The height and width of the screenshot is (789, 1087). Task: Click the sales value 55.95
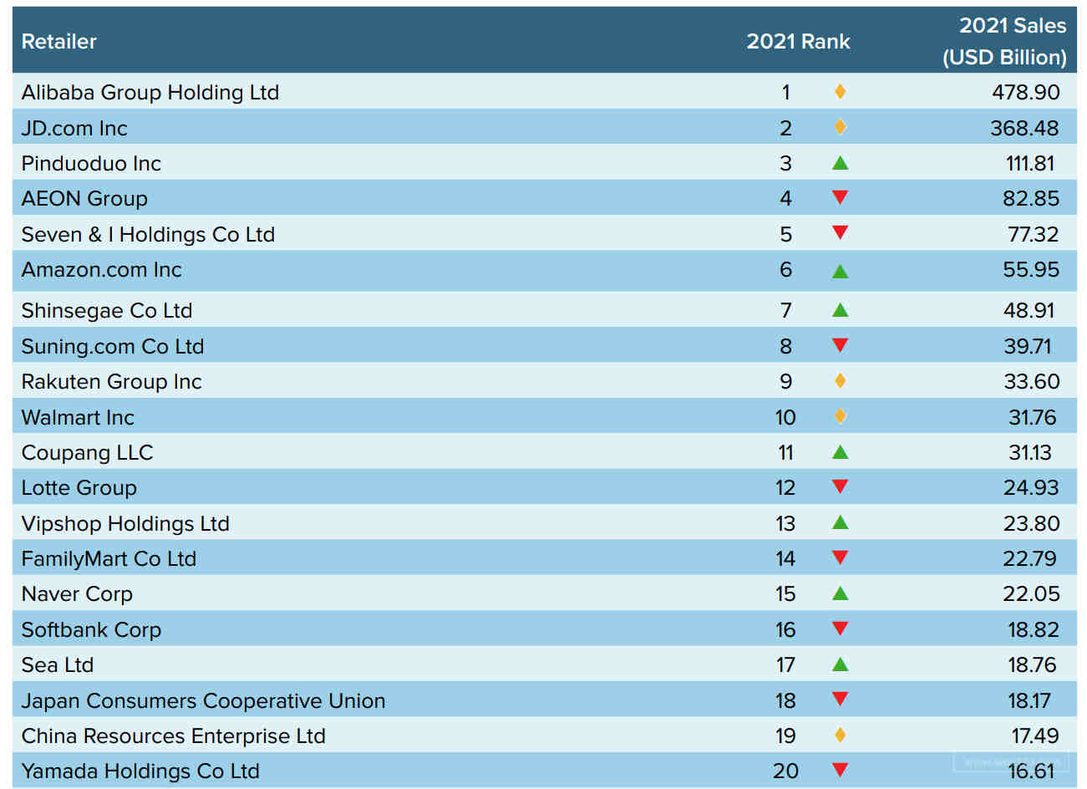pyautogui.click(x=1031, y=270)
